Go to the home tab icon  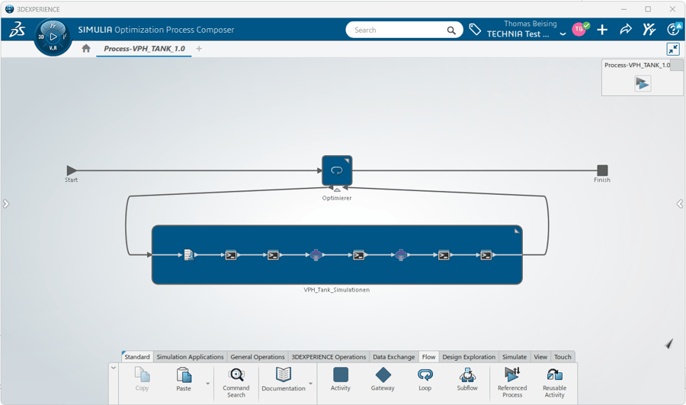(x=86, y=49)
